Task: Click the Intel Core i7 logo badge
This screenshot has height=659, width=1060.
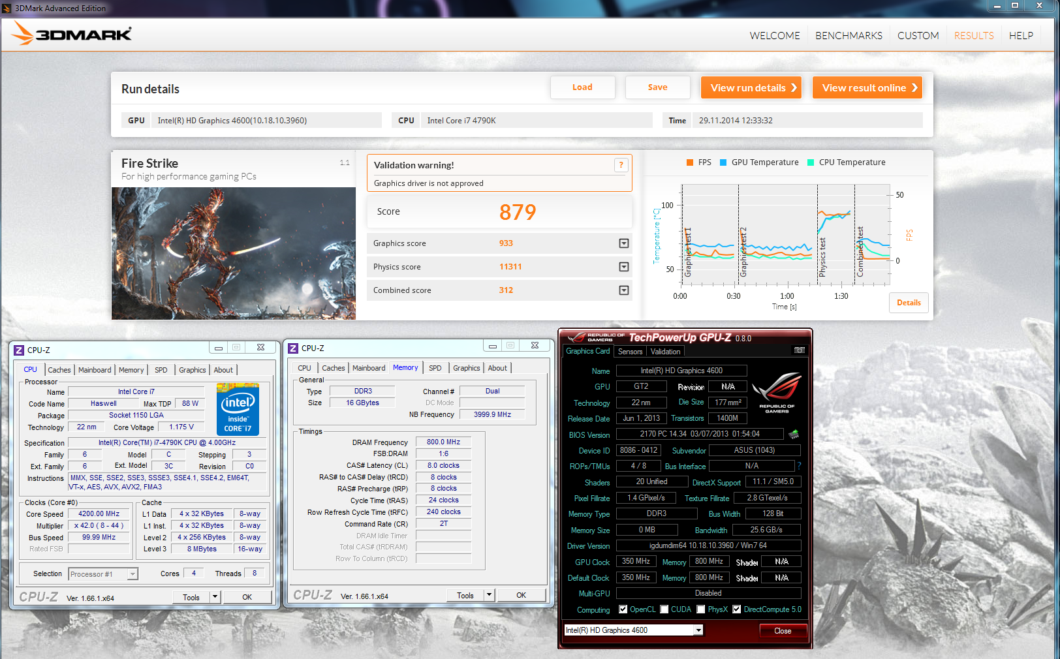Action: pyautogui.click(x=238, y=409)
